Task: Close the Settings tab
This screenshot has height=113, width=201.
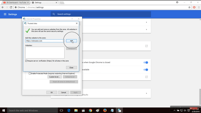Action: click(x=56, y=2)
